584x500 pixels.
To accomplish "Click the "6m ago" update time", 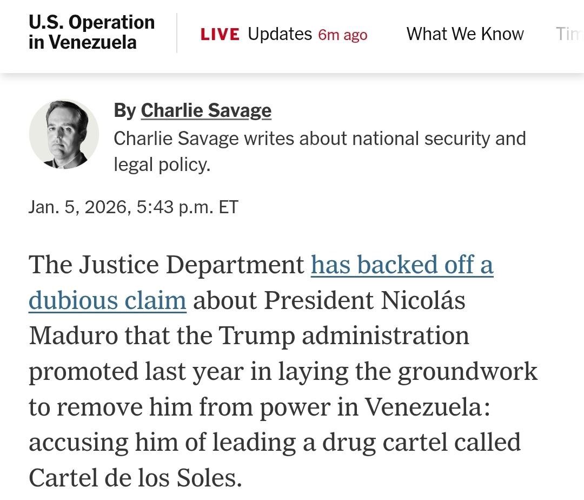I will pyautogui.click(x=343, y=35).
